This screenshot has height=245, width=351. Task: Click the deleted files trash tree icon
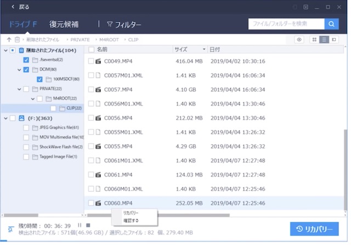tap(21, 50)
